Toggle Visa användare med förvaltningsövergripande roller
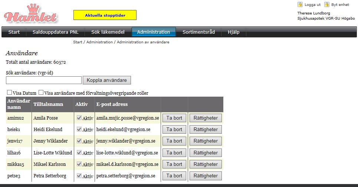The width and height of the screenshot is (358, 187). tap(41, 92)
